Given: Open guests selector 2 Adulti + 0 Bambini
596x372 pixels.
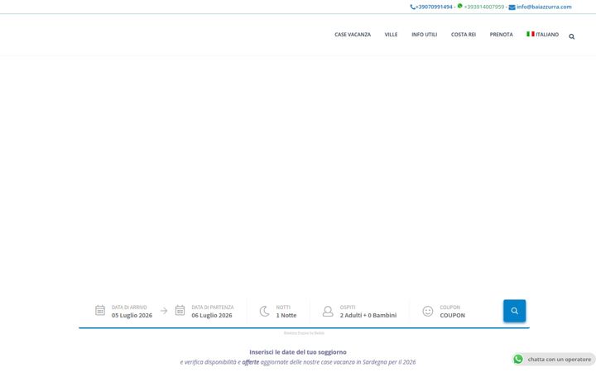Looking at the screenshot, I should point(368,316).
